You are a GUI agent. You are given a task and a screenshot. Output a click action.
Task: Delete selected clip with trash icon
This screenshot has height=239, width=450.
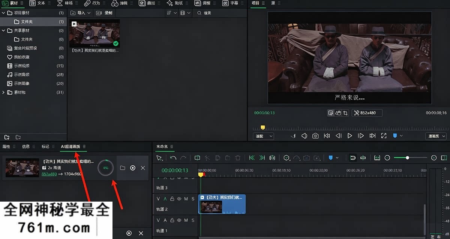click(237, 158)
